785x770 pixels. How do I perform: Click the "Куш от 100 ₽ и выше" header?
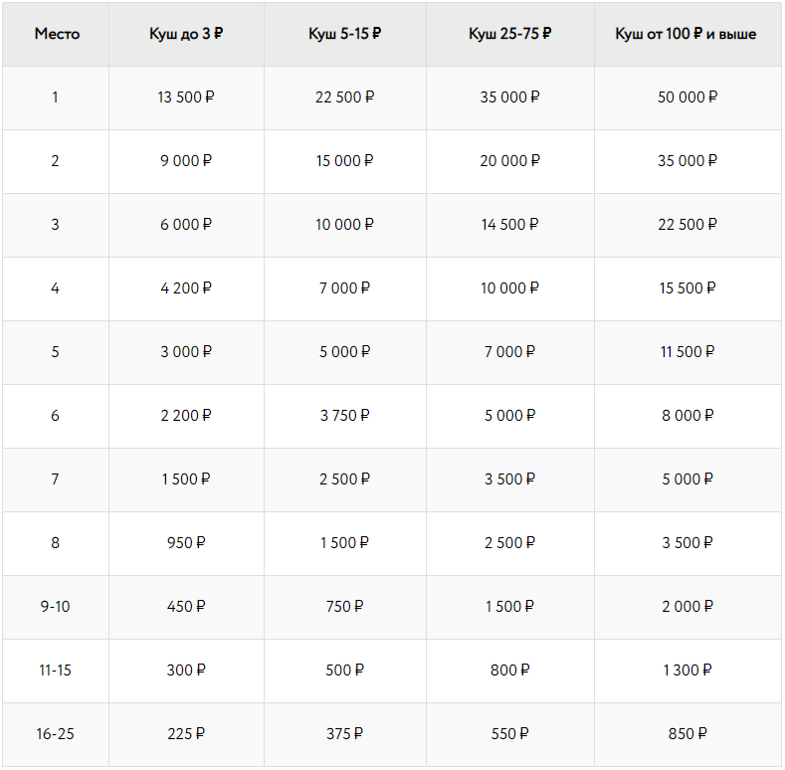coord(687,34)
